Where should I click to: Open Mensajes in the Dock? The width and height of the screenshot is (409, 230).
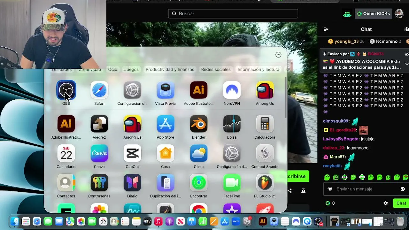pyautogui.click(x=48, y=221)
